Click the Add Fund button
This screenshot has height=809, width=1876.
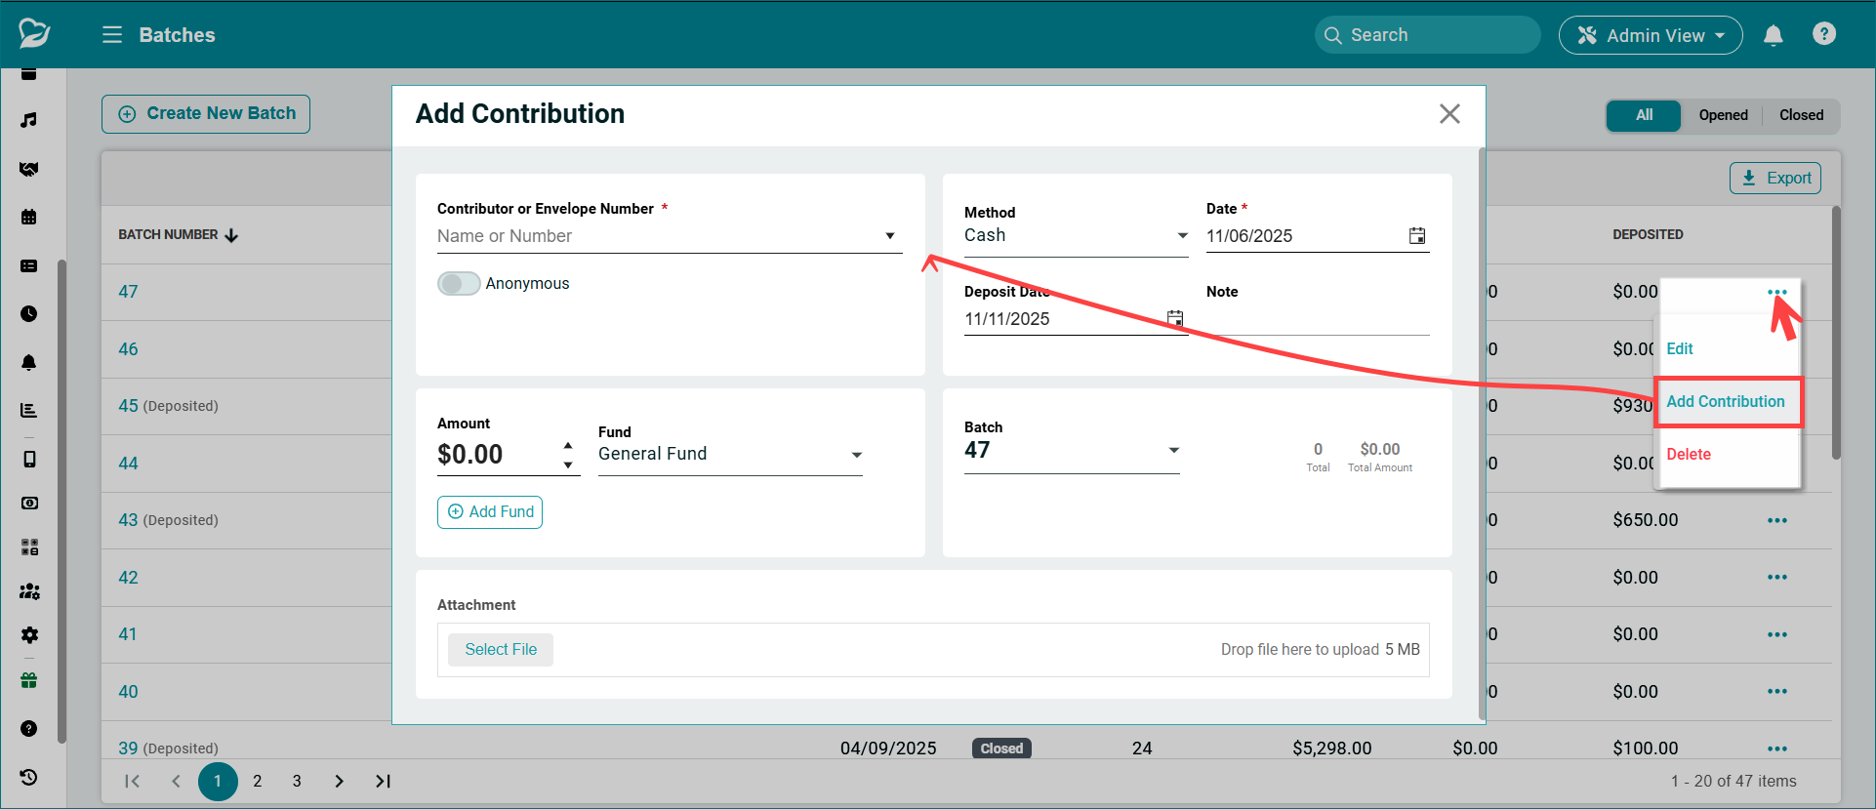click(x=490, y=511)
